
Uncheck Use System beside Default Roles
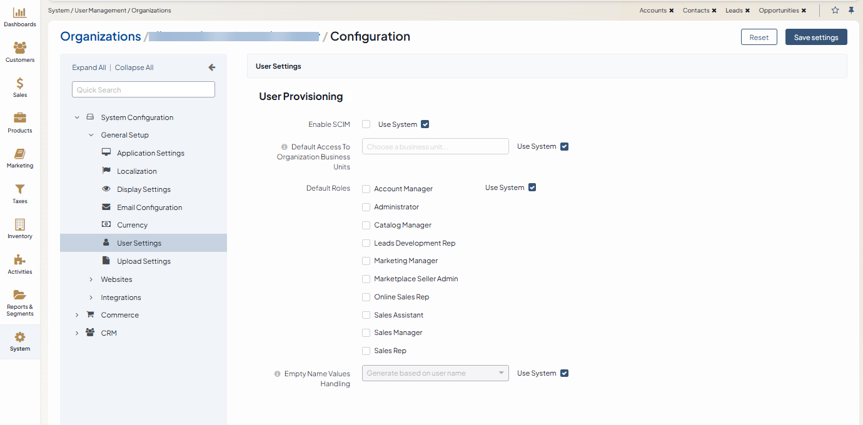coord(532,187)
